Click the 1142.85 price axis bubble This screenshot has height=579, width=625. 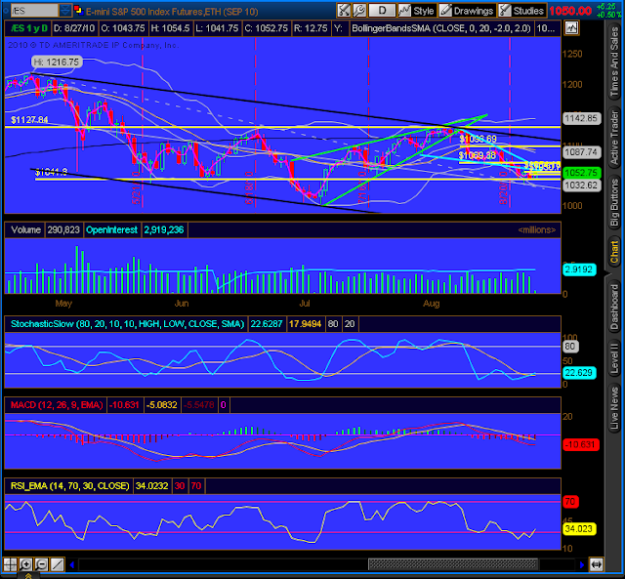[x=582, y=118]
